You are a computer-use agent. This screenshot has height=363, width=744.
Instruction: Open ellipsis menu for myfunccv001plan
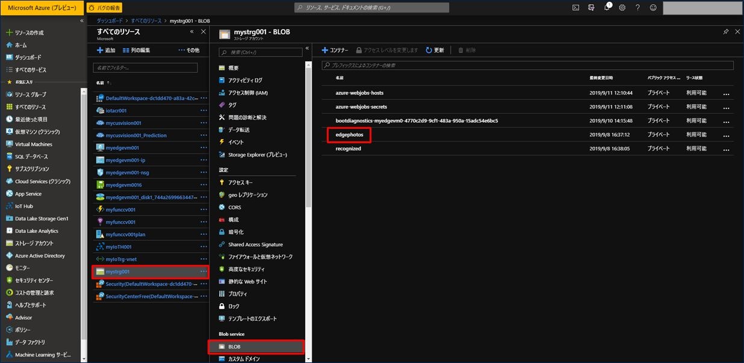[x=203, y=234]
